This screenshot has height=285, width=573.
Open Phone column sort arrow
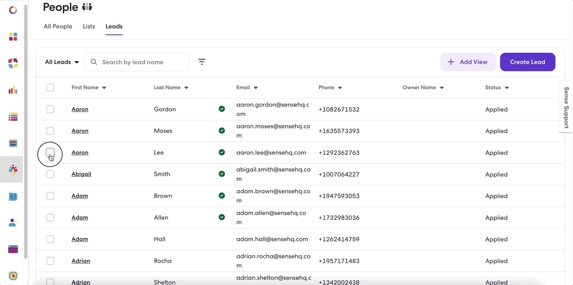pyautogui.click(x=340, y=88)
